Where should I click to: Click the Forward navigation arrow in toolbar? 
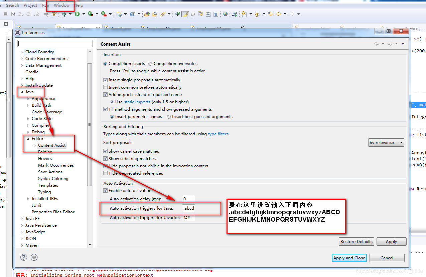pyautogui.click(x=292, y=14)
